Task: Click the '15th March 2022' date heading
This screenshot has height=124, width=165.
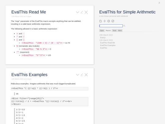Action: (x=106, y=35)
